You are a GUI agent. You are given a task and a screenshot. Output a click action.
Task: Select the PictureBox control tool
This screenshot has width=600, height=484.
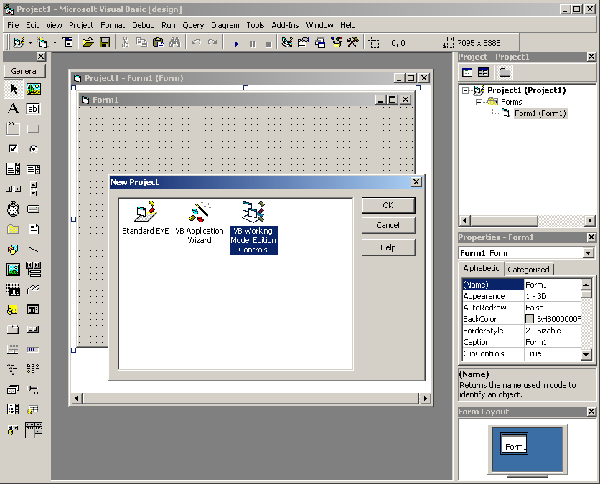pos(34,89)
